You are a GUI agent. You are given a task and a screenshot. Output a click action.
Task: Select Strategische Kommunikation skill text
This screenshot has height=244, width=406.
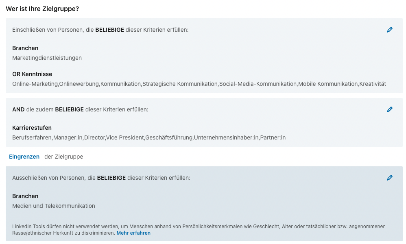(180, 84)
